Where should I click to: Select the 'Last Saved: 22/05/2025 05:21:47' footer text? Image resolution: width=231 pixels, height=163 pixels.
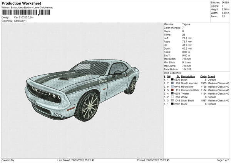tap(76, 160)
